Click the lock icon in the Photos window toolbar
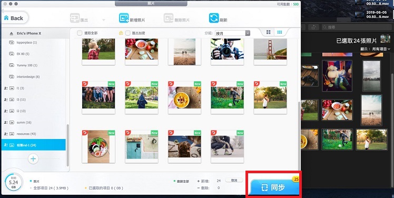 pos(314,27)
